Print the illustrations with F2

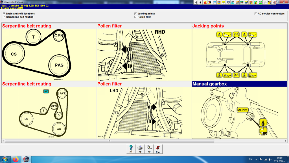pyautogui.click(x=140, y=149)
